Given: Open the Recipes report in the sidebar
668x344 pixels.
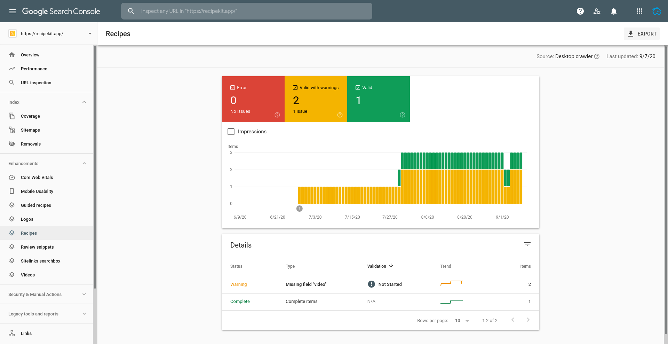Looking at the screenshot, I should click(47, 233).
